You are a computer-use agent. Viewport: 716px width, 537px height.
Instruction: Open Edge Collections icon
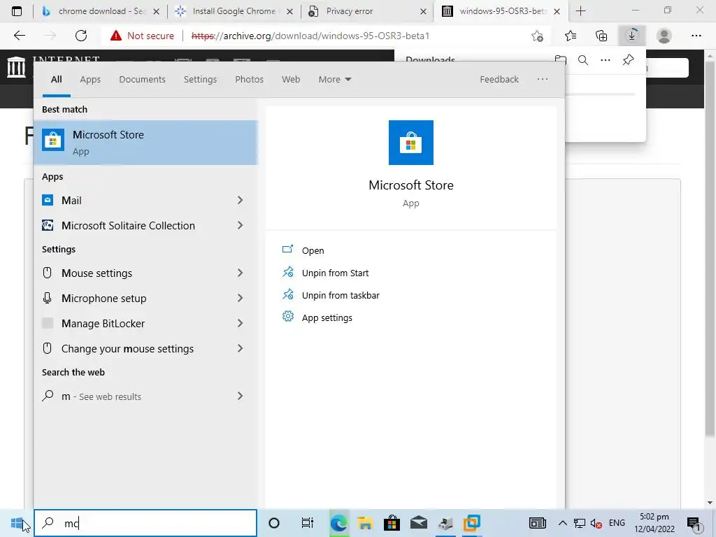click(601, 36)
